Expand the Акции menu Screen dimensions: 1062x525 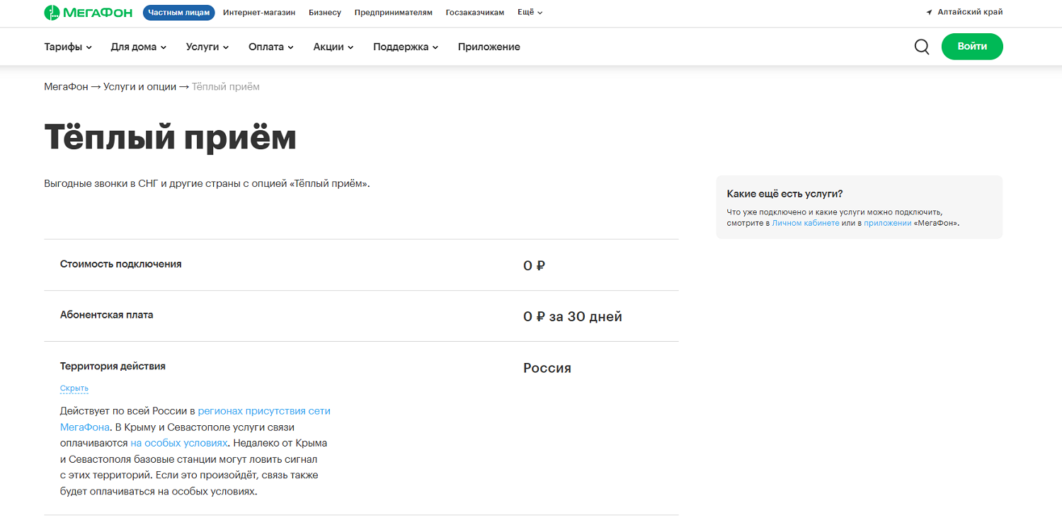click(333, 47)
